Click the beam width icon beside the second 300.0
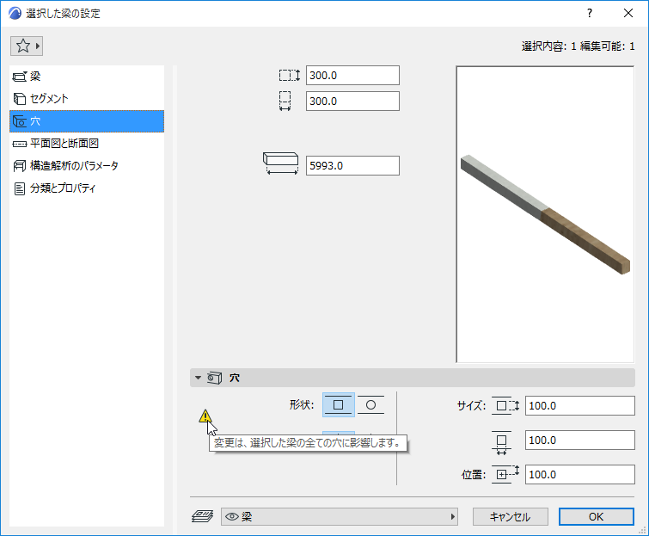649x536 pixels. (x=285, y=101)
